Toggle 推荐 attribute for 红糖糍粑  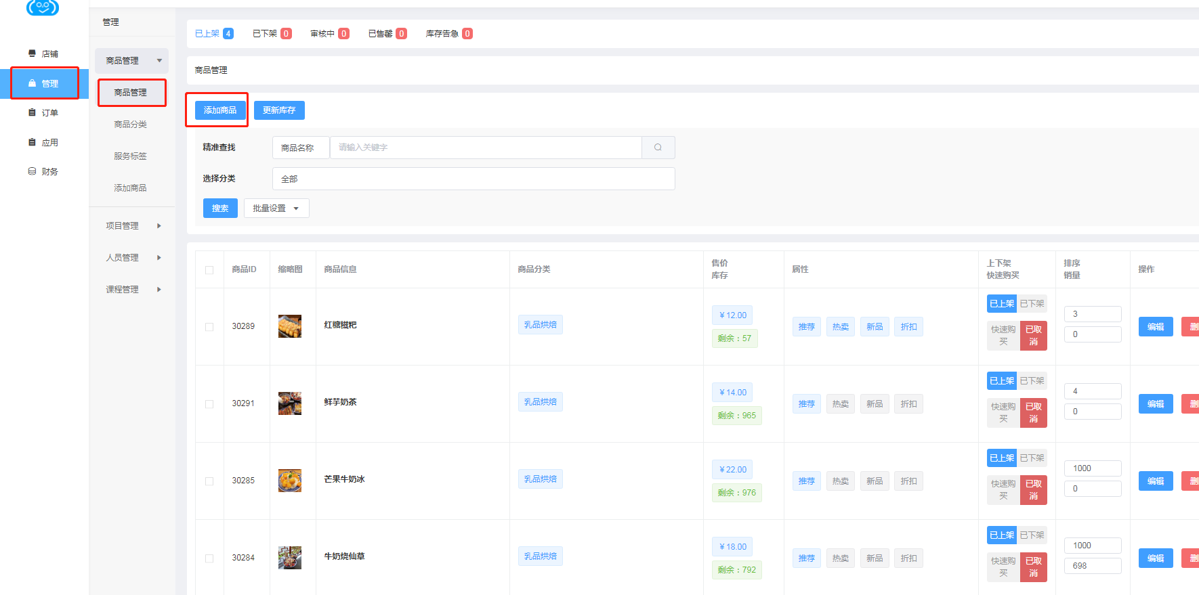pos(807,327)
